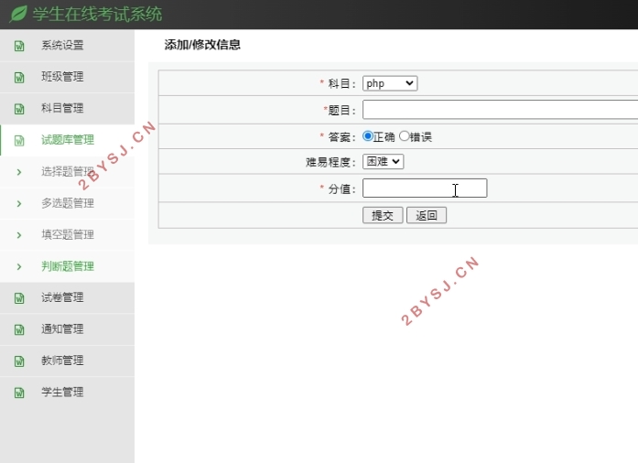Image resolution: width=638 pixels, height=463 pixels.
Task: Click the chevron beside 选择题管理
Action: click(19, 172)
